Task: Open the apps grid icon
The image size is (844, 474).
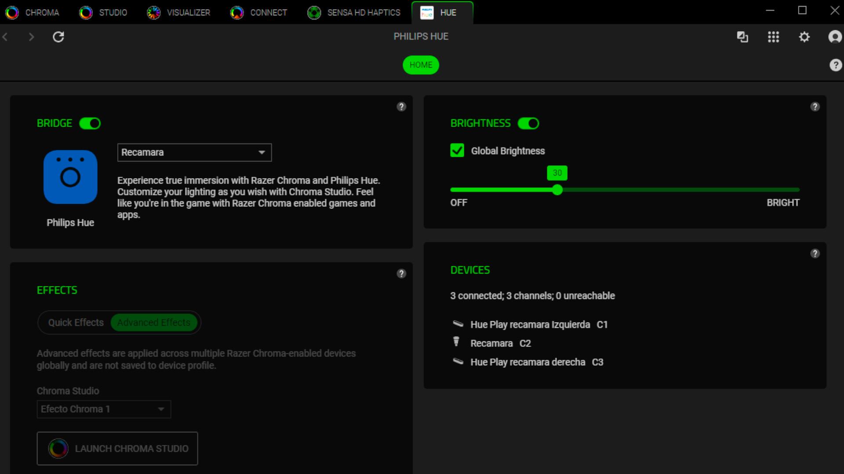Action: 773,37
